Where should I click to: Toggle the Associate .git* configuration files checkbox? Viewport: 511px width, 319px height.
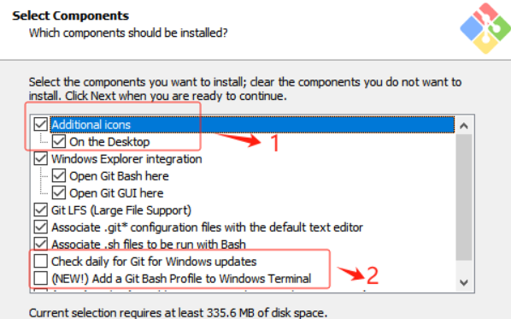tap(41, 227)
